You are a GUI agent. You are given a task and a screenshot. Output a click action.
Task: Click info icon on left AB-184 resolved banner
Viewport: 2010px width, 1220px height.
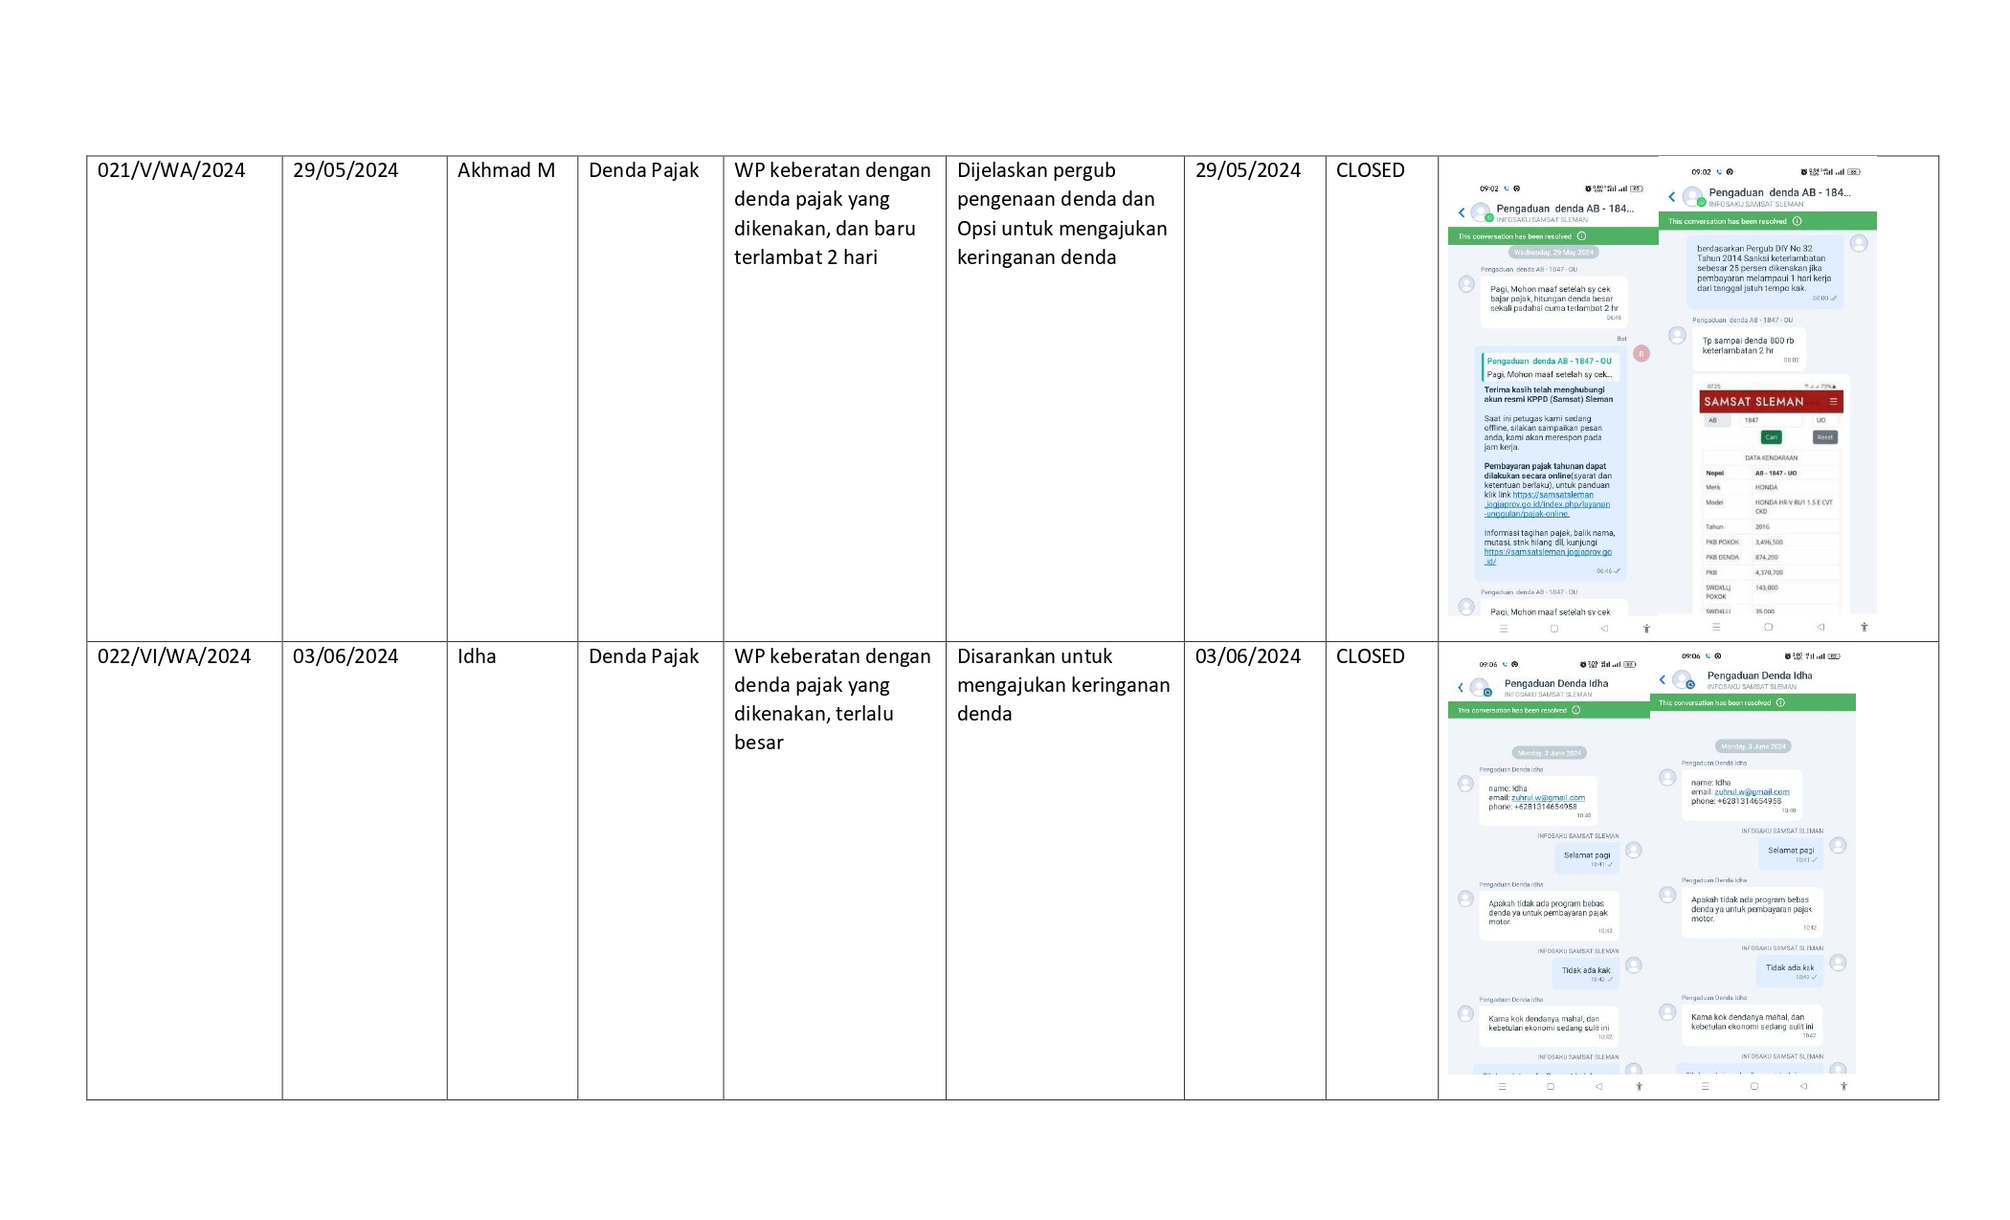click(1581, 236)
